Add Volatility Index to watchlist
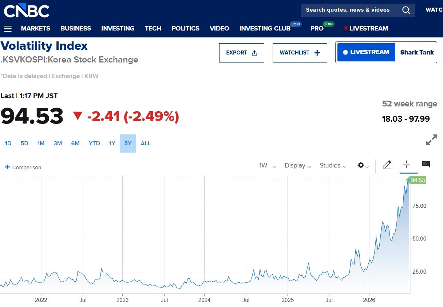The image size is (443, 307). (x=300, y=53)
